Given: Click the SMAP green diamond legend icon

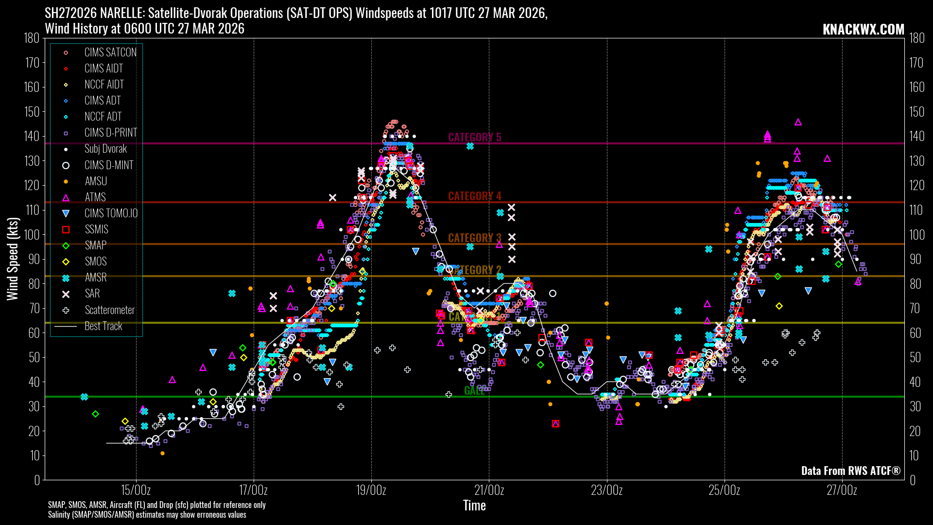Looking at the screenshot, I should pyautogui.click(x=66, y=245).
